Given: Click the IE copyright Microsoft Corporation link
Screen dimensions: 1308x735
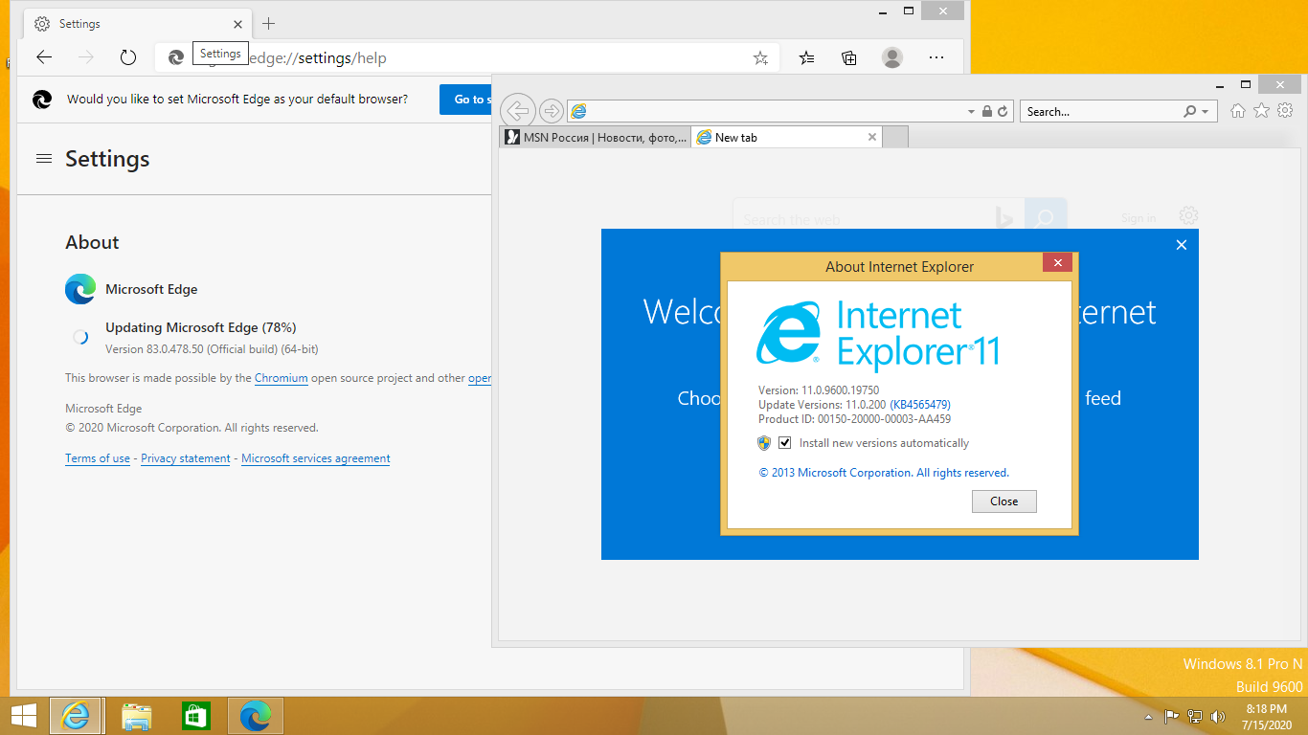Looking at the screenshot, I should click(884, 473).
